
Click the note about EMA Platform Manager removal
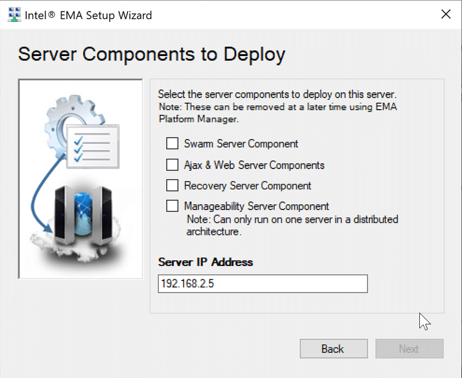(278, 113)
